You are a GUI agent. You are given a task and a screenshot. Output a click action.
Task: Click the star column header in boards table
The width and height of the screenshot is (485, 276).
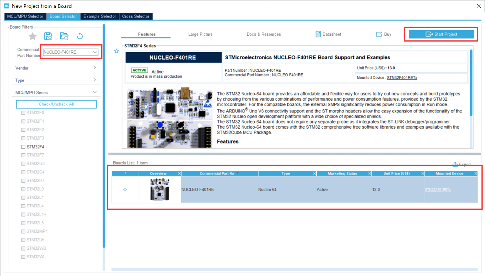click(x=125, y=173)
